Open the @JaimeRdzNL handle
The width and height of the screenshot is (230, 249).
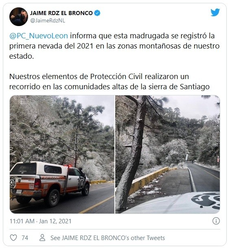pyautogui.click(x=48, y=21)
